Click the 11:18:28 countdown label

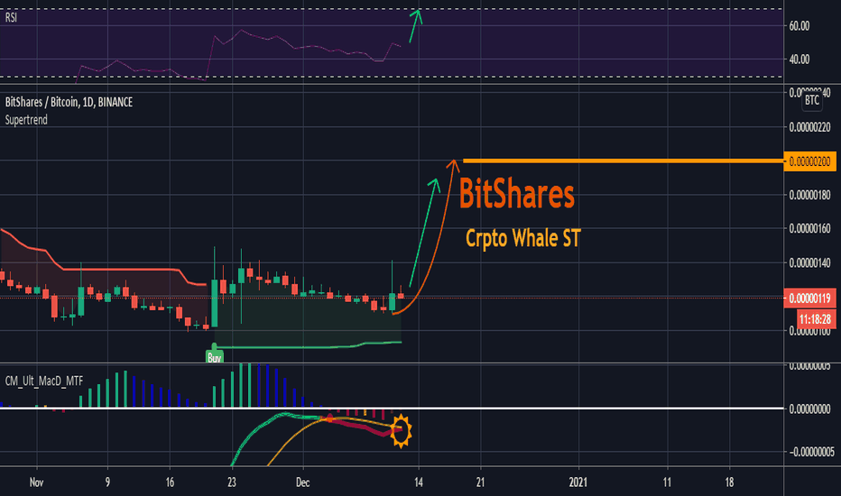tap(815, 319)
